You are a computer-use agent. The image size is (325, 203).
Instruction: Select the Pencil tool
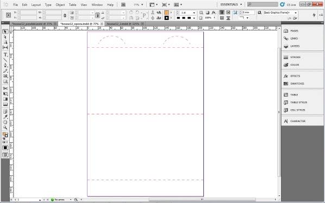[x=5, y=71]
